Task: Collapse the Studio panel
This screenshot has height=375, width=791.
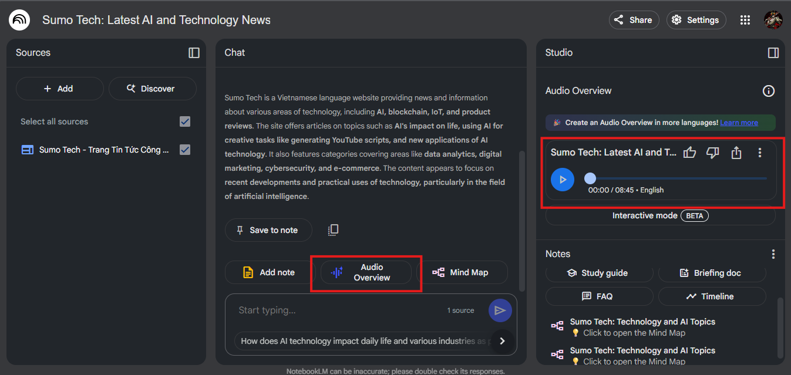Action: [x=773, y=53]
